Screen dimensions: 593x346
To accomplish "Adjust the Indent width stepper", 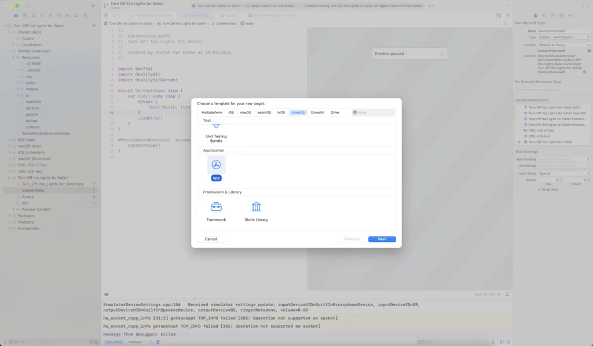I will point(589,180).
